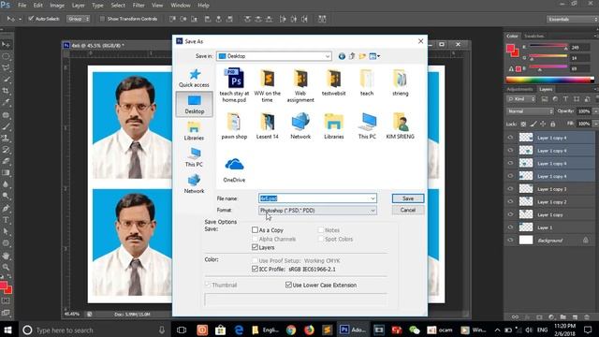This screenshot has height=337, width=599.
Task: Hide the Background layer with its eye icon
Action: point(510,241)
